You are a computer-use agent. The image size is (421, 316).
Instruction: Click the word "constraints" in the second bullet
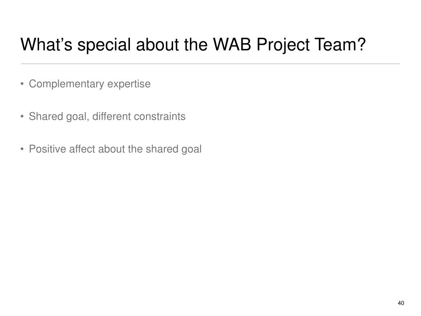coord(160,116)
